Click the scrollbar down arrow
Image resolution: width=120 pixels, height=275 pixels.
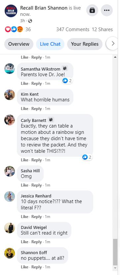tap(115, 268)
